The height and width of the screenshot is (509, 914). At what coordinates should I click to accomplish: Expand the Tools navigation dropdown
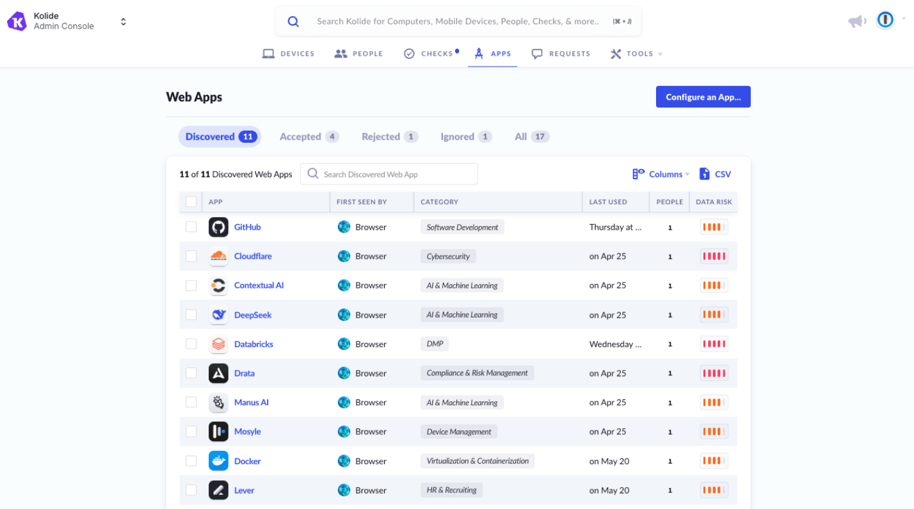click(x=635, y=53)
